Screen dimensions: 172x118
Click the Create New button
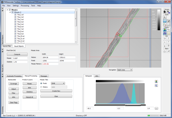(56, 91)
